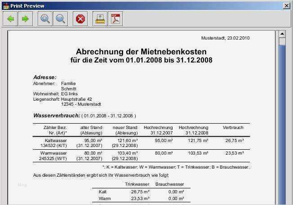Click the 'alter Stand' column header
The width and height of the screenshot is (293, 205).
pos(91,128)
